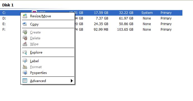Select the E: partition row
The height and width of the screenshot is (101, 193).
(x=91, y=24)
